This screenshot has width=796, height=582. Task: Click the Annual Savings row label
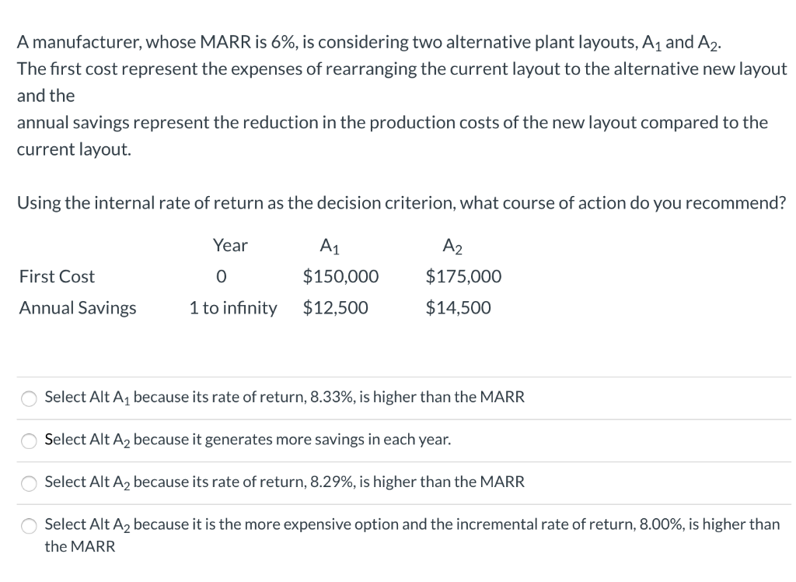76,307
